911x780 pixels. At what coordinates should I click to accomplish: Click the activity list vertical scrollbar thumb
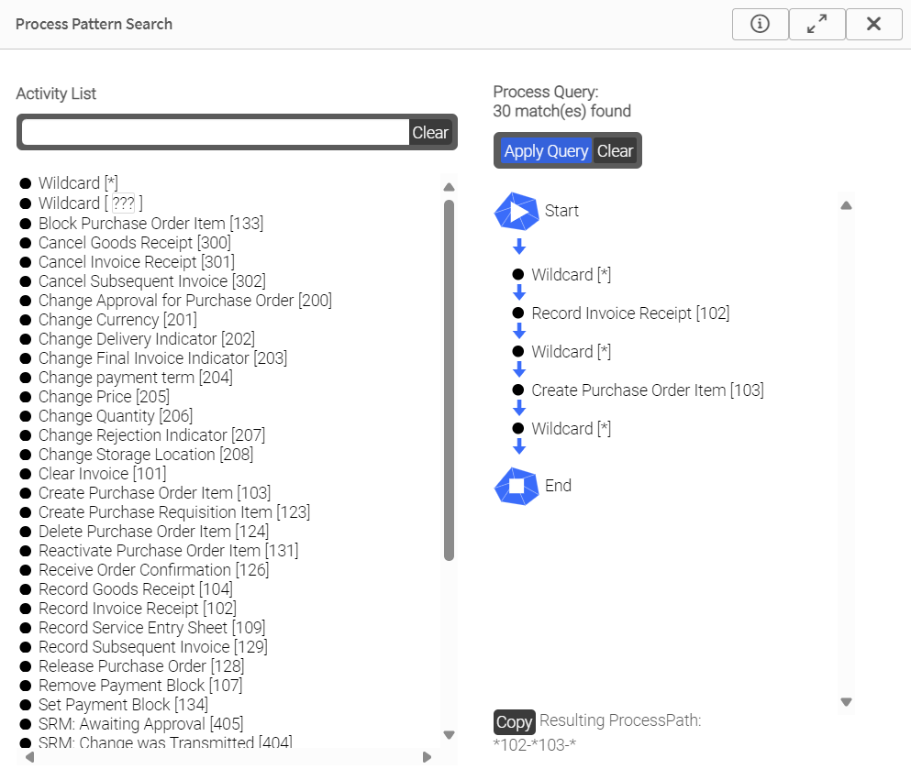[x=449, y=380]
